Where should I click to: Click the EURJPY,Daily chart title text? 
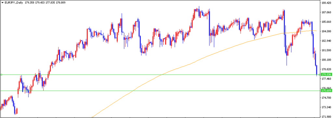[x=14, y=3]
